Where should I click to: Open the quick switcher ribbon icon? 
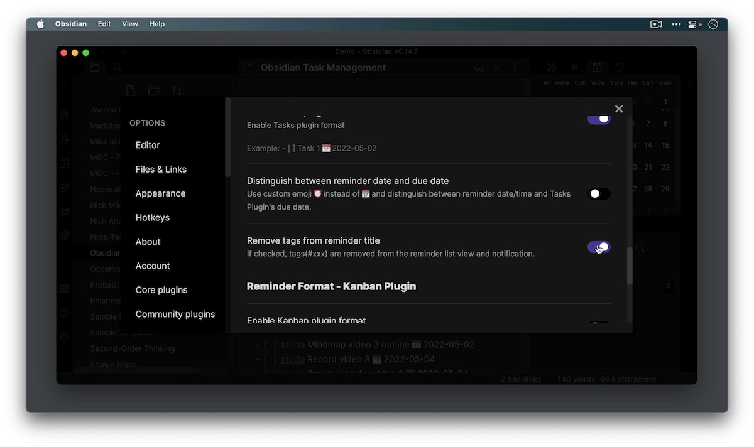(x=64, y=115)
